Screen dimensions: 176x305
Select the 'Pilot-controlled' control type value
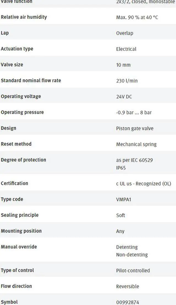(133, 271)
